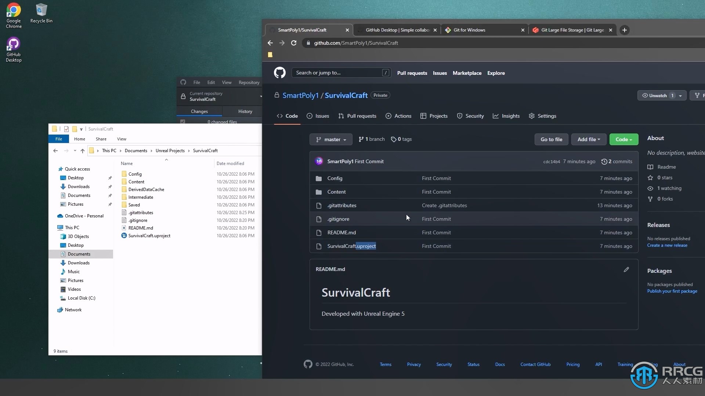Switch to History tab in GitHub Desktop

click(245, 111)
